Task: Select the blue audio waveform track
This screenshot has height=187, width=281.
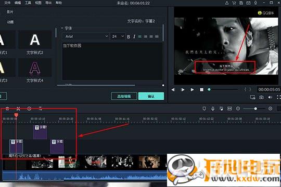Action: [x=85, y=175]
